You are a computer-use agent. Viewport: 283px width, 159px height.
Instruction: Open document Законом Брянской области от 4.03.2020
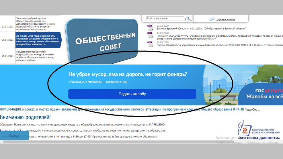coord(201,28)
